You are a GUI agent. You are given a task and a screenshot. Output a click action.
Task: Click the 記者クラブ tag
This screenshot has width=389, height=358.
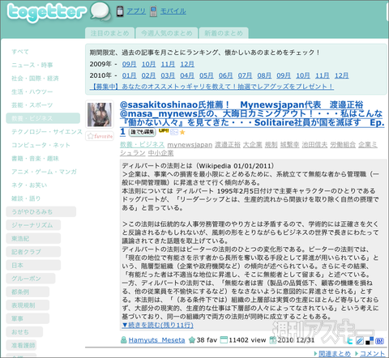pos(33,252)
